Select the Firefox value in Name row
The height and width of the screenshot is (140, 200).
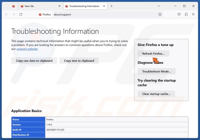(50, 119)
